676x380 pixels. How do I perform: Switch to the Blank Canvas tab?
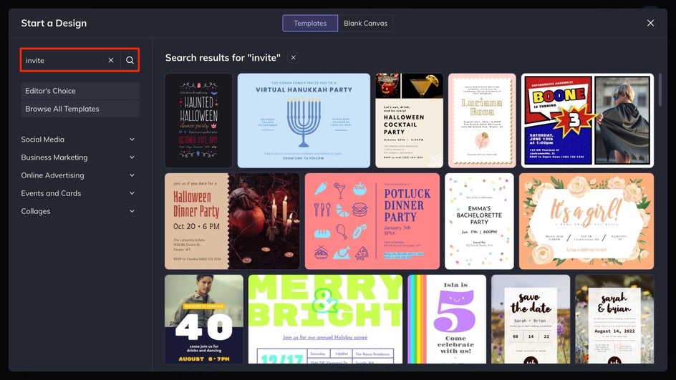tap(365, 24)
